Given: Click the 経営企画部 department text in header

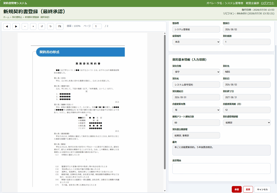Looking at the screenshot, I should [x=252, y=3].
